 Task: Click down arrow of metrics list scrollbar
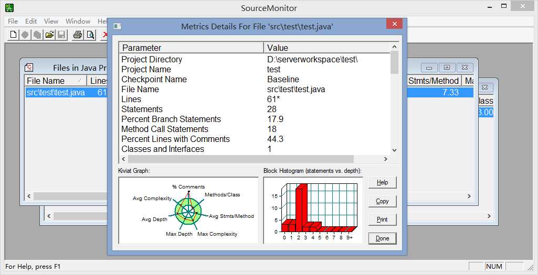pos(394,150)
